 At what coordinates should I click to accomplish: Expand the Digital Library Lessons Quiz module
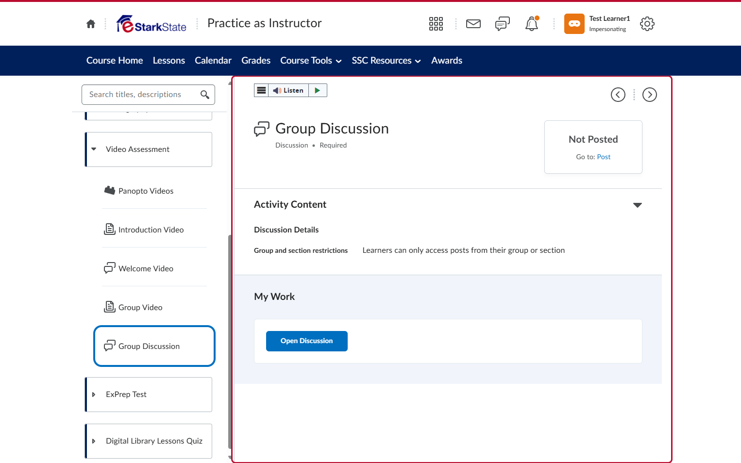pyautogui.click(x=94, y=441)
